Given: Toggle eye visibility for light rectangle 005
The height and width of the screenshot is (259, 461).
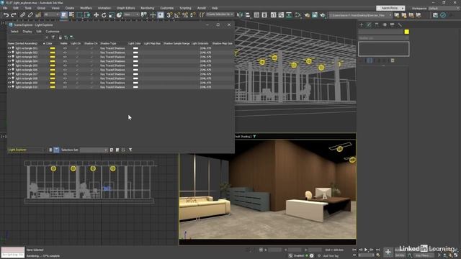Looking at the screenshot, I should pyautogui.click(x=9, y=65).
